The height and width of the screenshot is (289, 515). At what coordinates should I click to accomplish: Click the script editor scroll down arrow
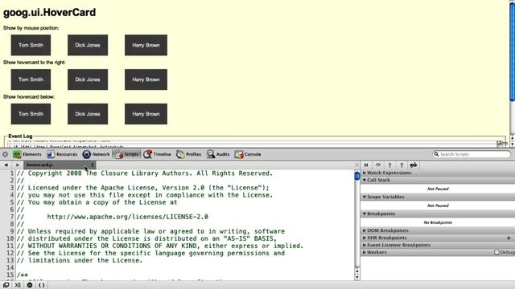pyautogui.click(x=357, y=277)
